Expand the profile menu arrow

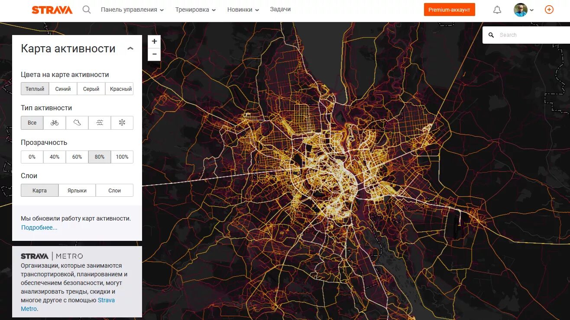(x=532, y=10)
